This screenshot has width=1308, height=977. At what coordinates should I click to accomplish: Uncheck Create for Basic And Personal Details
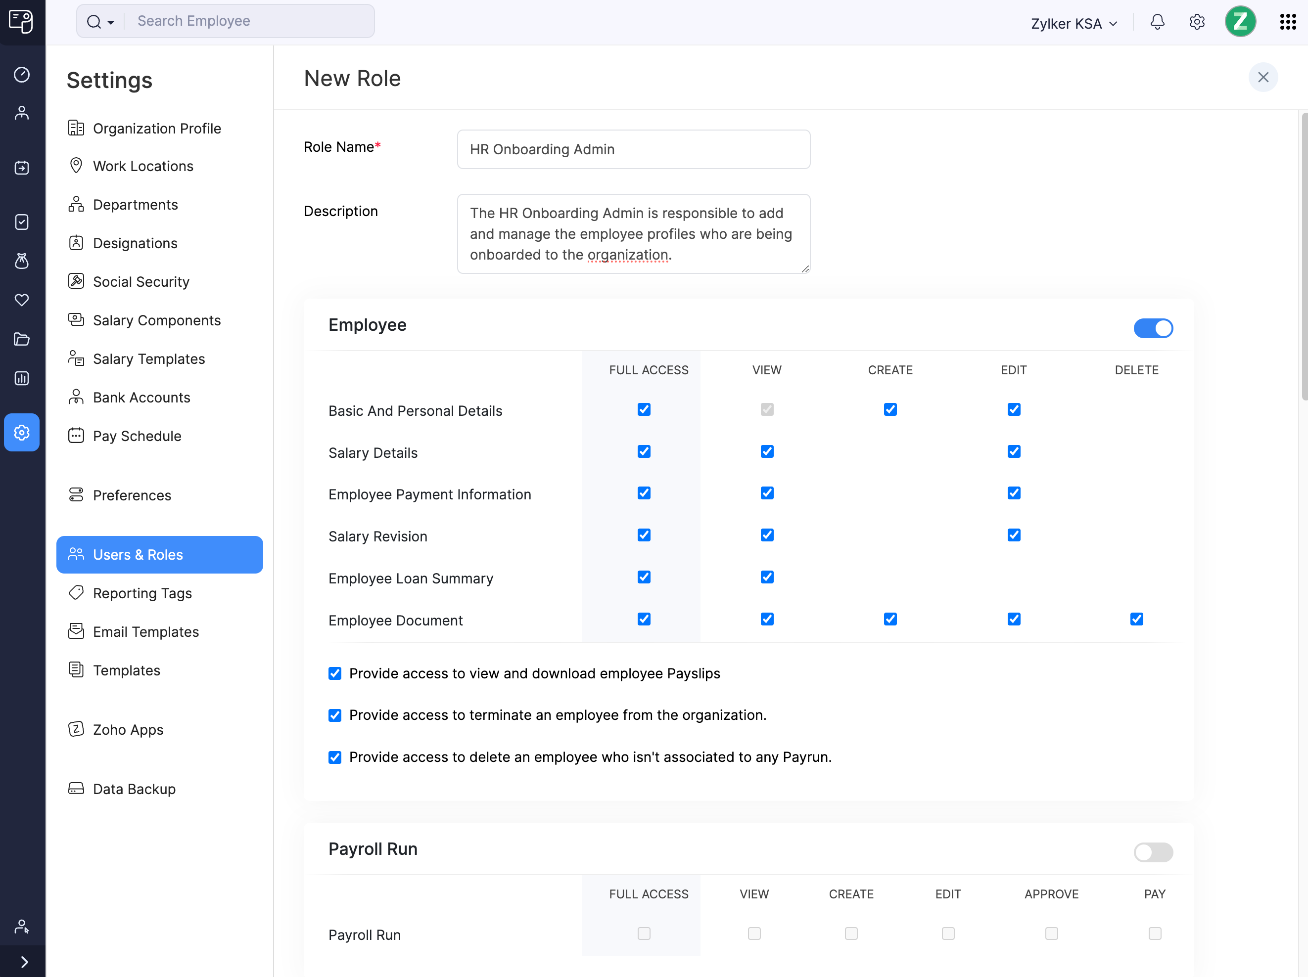pos(890,409)
